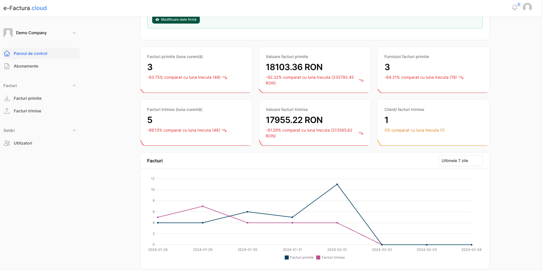
Task: Click the 2024-01-28 axis label
Action: click(x=158, y=250)
